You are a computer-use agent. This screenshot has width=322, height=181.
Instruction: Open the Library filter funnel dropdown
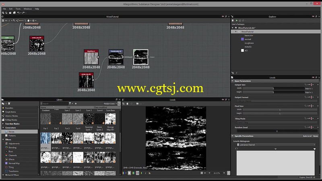70,104
